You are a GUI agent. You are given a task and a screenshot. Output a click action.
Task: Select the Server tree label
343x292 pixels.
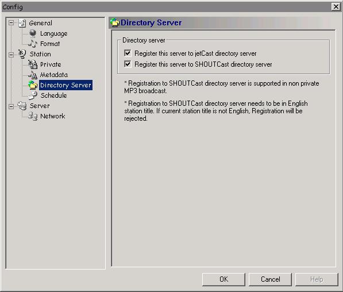[40, 106]
